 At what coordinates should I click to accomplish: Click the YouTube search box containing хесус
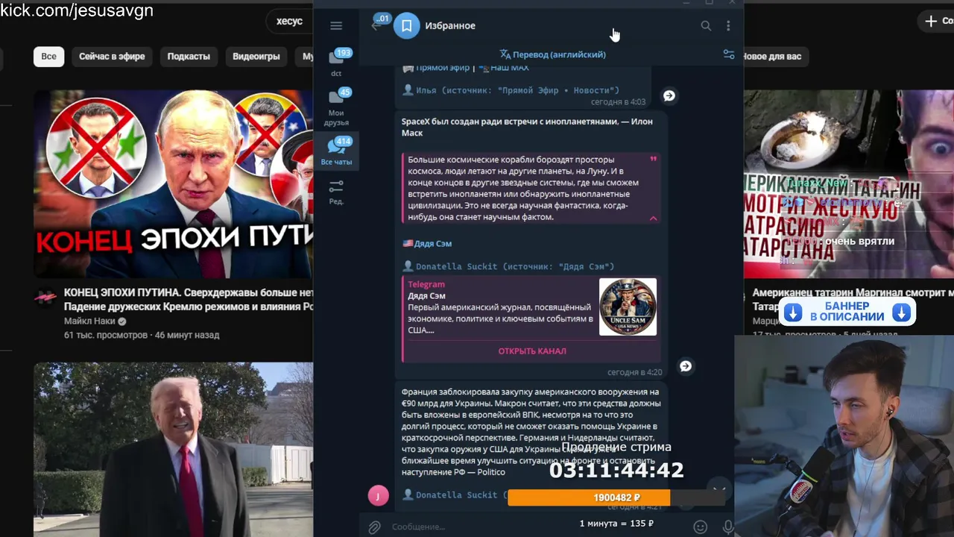click(290, 21)
